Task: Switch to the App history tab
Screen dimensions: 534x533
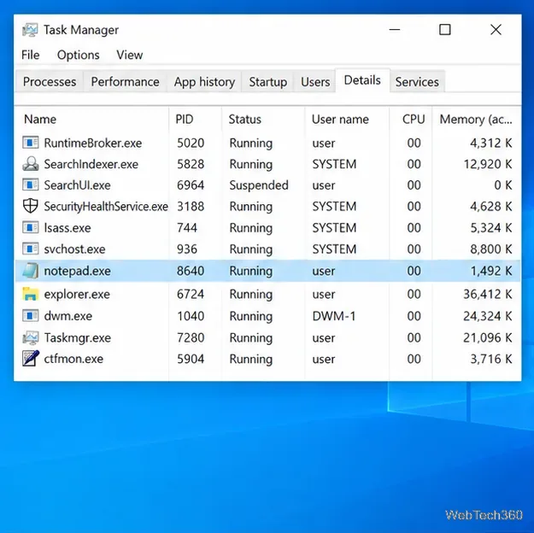Action: point(204,82)
